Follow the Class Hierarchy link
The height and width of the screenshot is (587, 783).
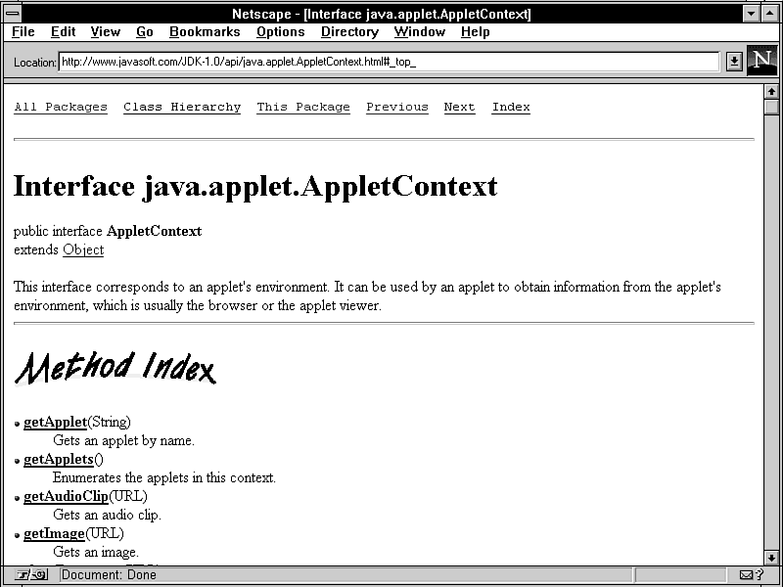(182, 108)
